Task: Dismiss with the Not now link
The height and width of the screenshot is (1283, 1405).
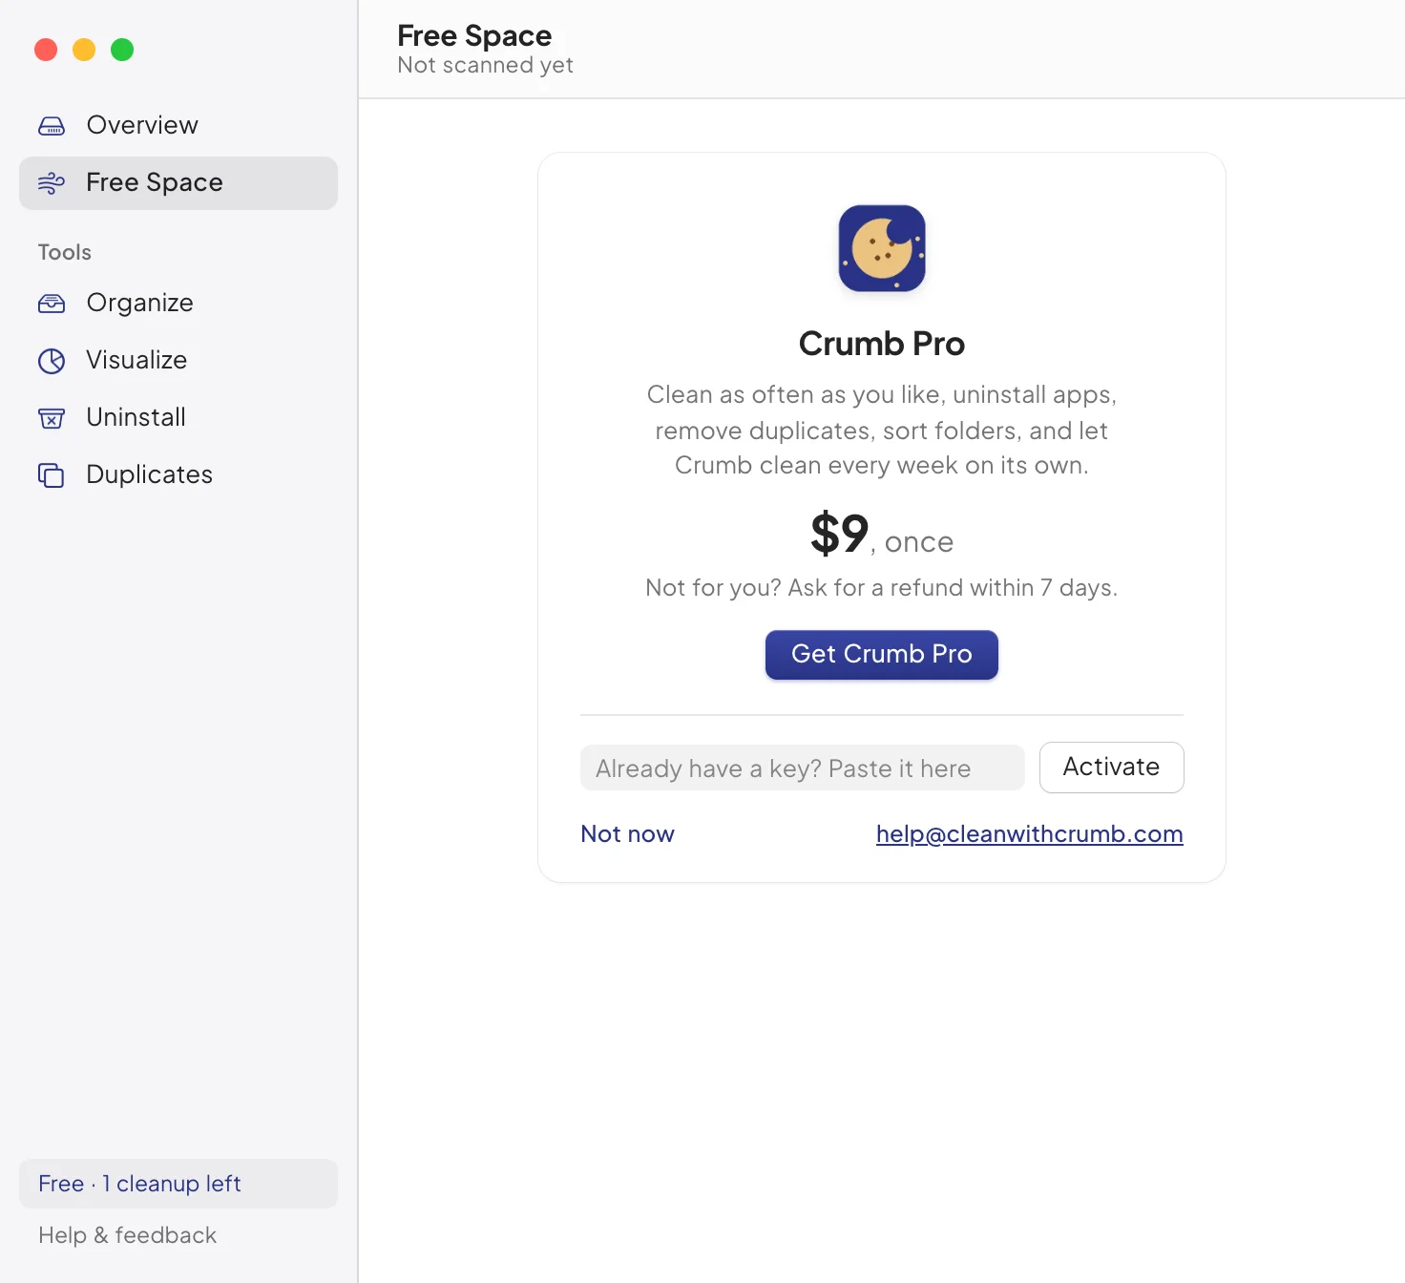Action: tap(627, 833)
